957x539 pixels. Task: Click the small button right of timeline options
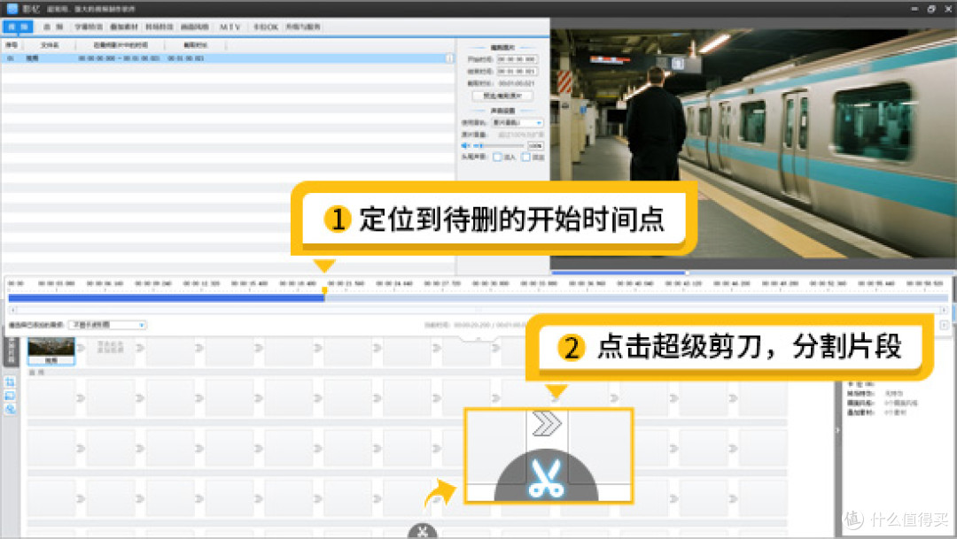(944, 325)
